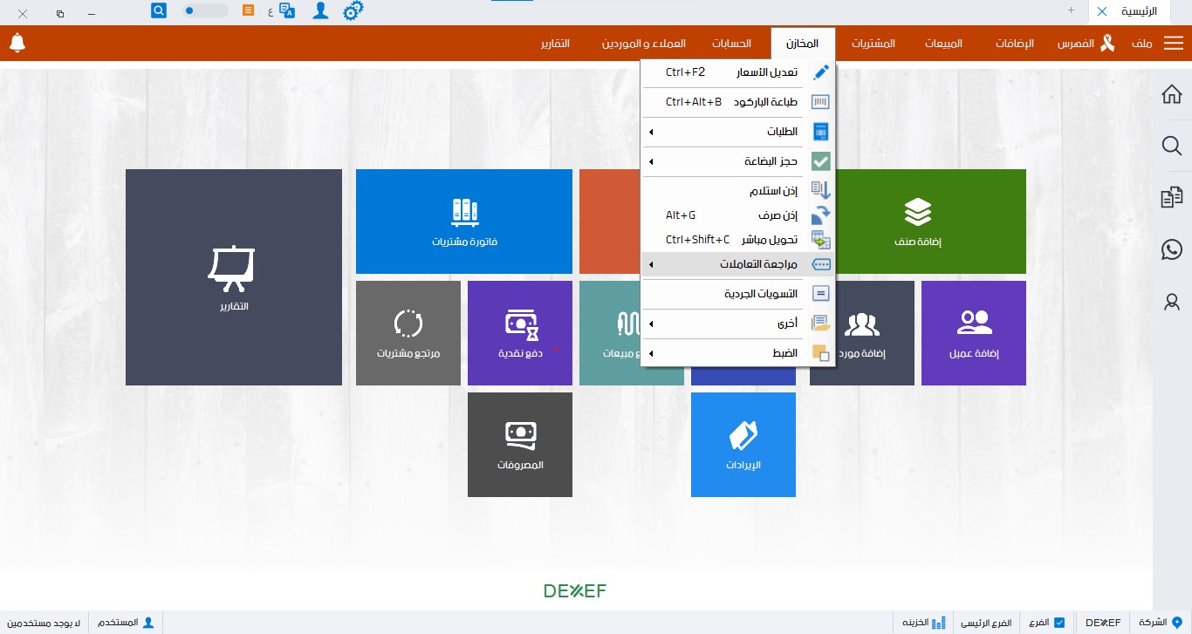Image resolution: width=1192 pixels, height=634 pixels.
Task: Open the فاتورة مشتريات tile
Action: 464,222
